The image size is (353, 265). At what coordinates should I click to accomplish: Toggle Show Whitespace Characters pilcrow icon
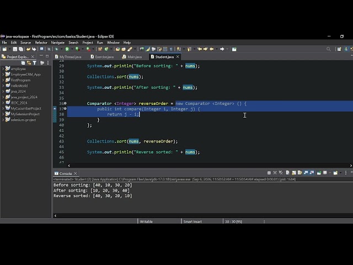171,49
